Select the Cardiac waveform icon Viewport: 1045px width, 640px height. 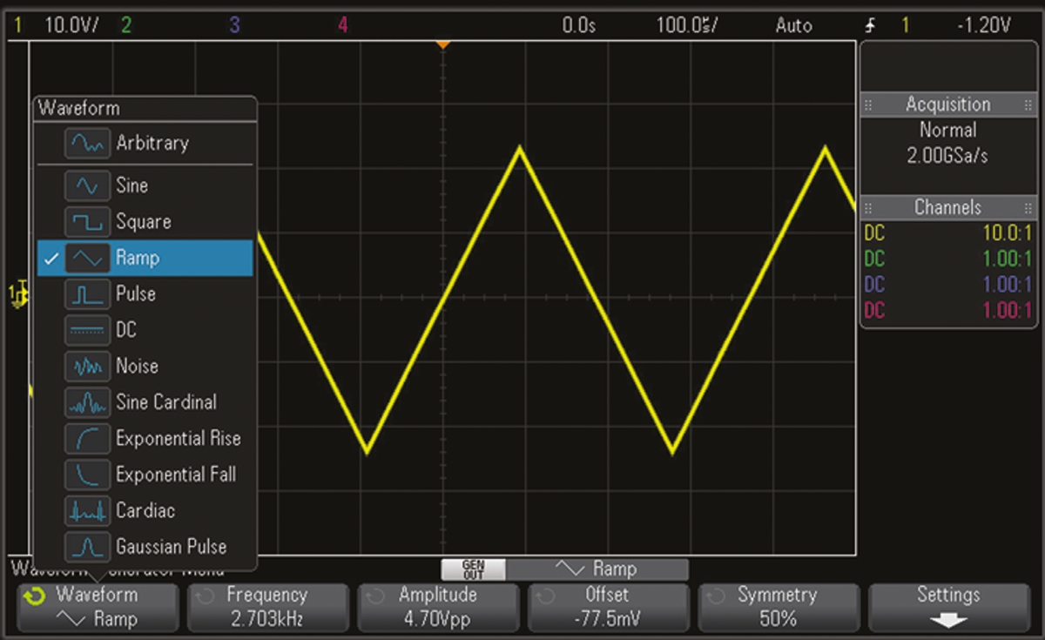pos(87,511)
